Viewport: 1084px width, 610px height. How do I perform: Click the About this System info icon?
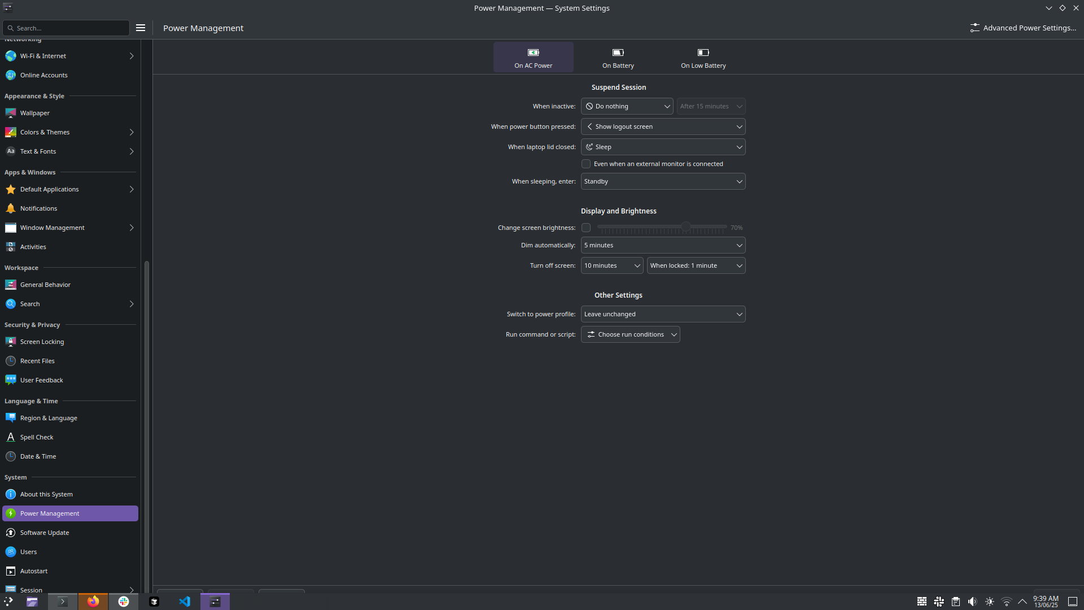pyautogui.click(x=11, y=494)
